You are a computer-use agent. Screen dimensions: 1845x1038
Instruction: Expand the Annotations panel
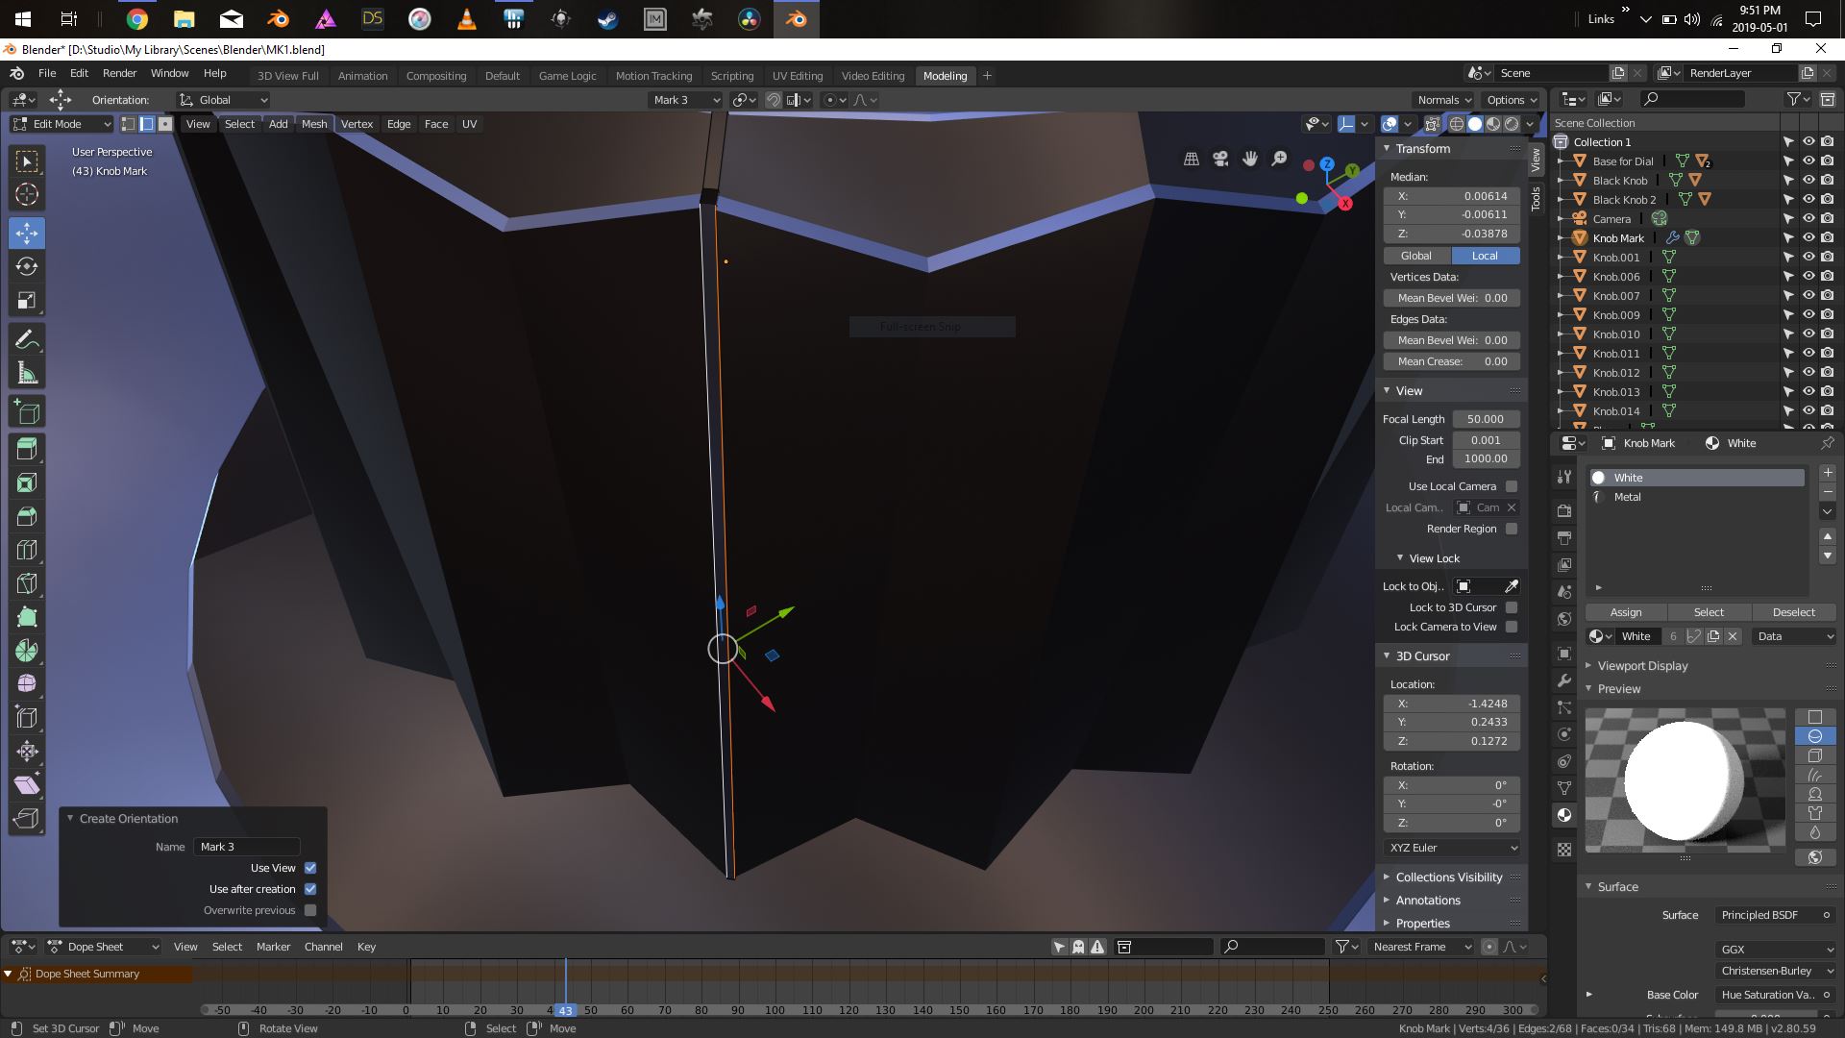(1427, 901)
